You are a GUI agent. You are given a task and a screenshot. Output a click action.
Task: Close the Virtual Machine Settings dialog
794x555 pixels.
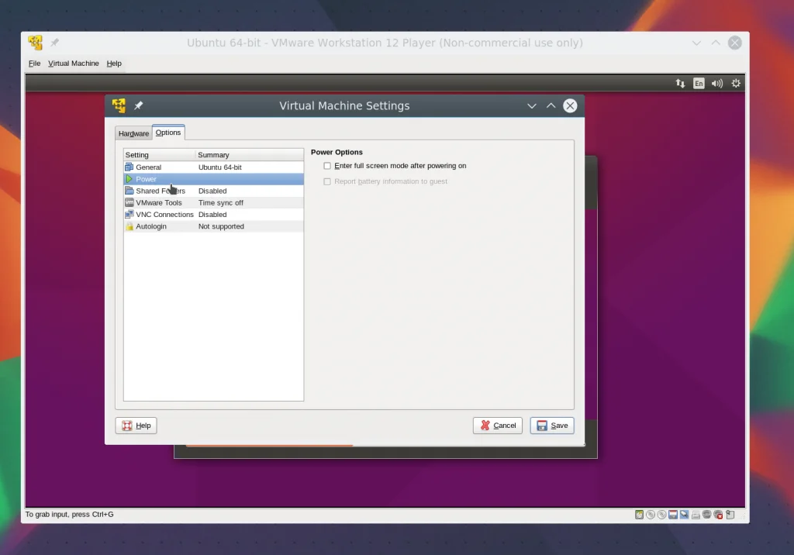click(570, 105)
